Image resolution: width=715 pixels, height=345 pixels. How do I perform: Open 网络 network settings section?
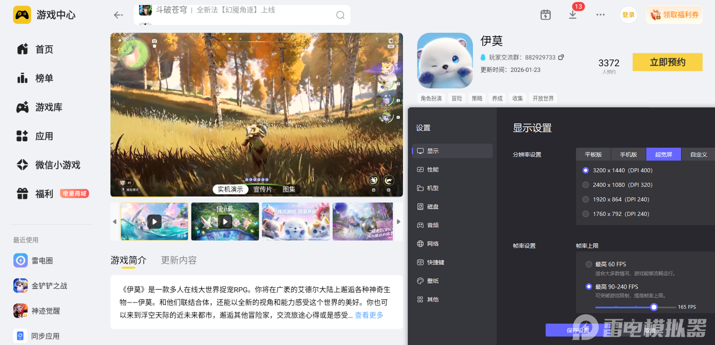452,244
